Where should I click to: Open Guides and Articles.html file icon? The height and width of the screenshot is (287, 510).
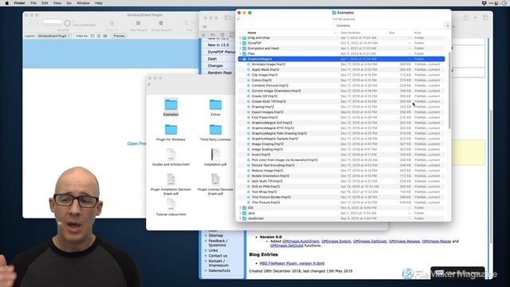(x=171, y=155)
